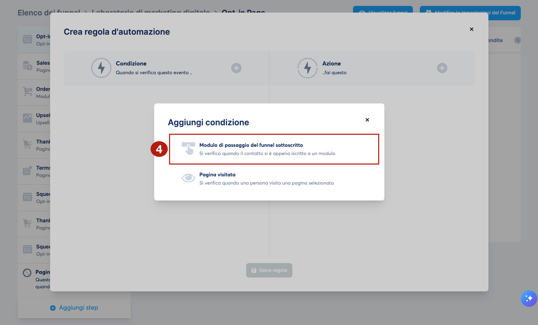Close the Aggiungi condizione dialog
This screenshot has height=325, width=538.
367,120
